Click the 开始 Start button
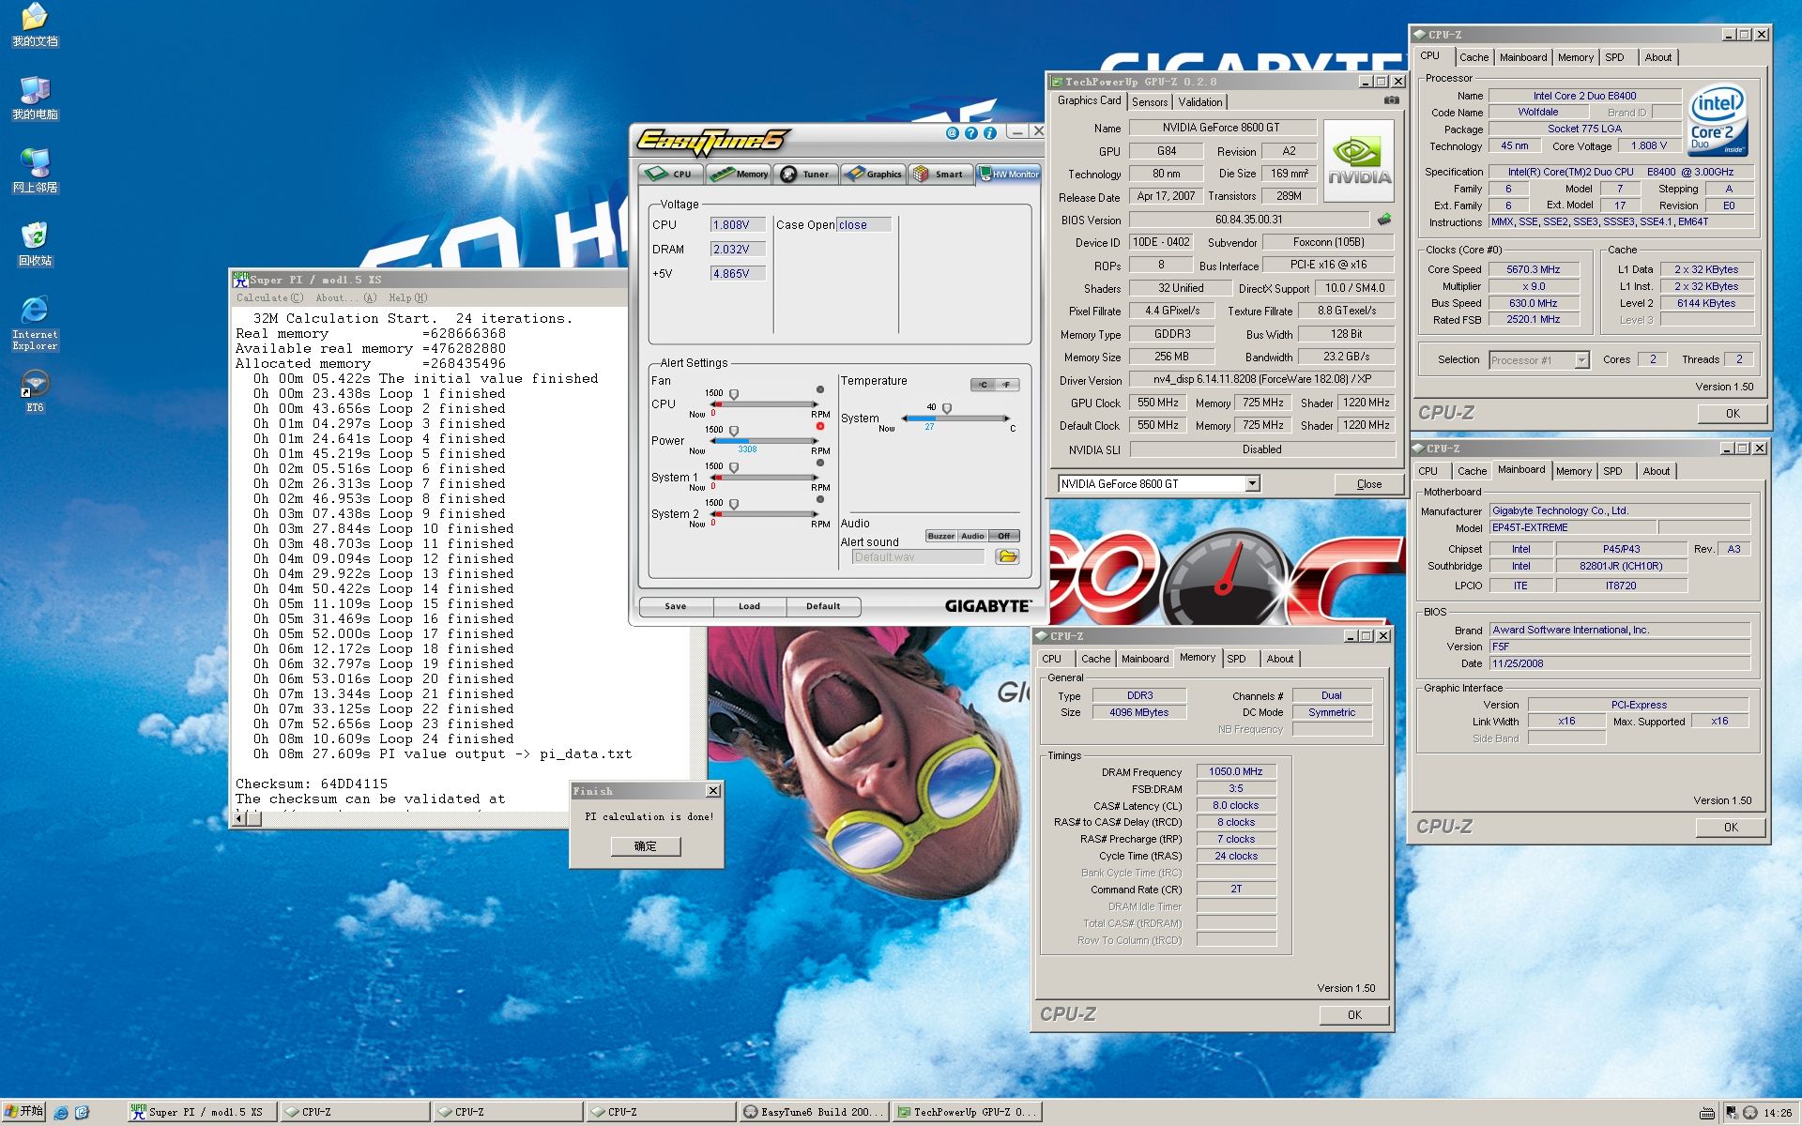1802x1126 pixels. coord(23,1112)
